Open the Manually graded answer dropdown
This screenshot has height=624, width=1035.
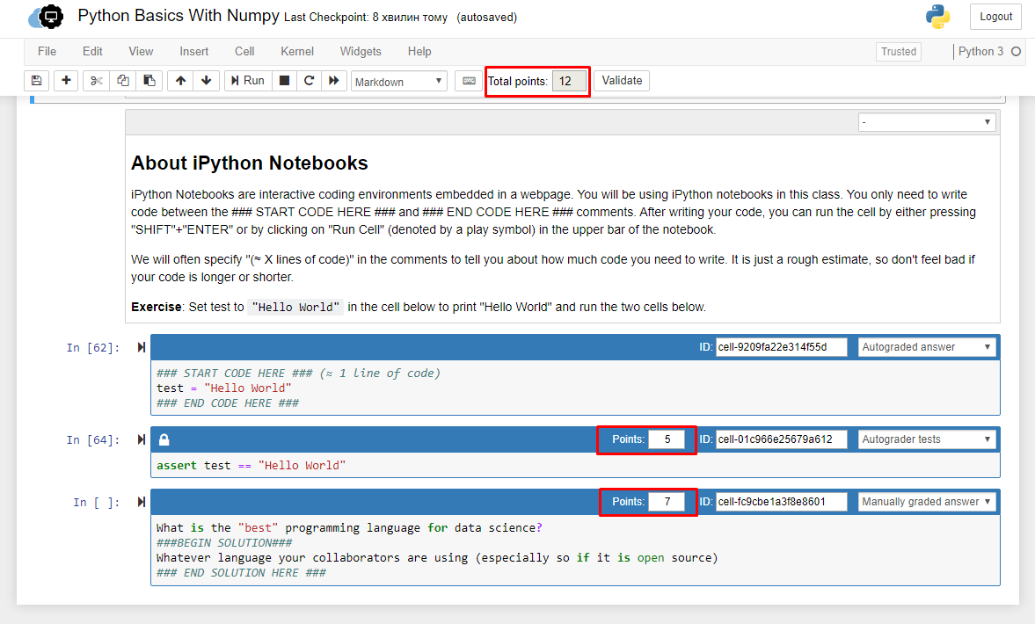(927, 502)
